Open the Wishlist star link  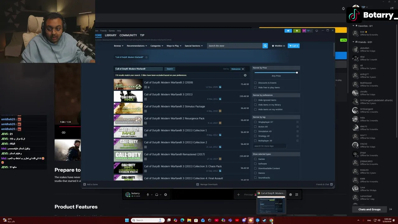278,46
